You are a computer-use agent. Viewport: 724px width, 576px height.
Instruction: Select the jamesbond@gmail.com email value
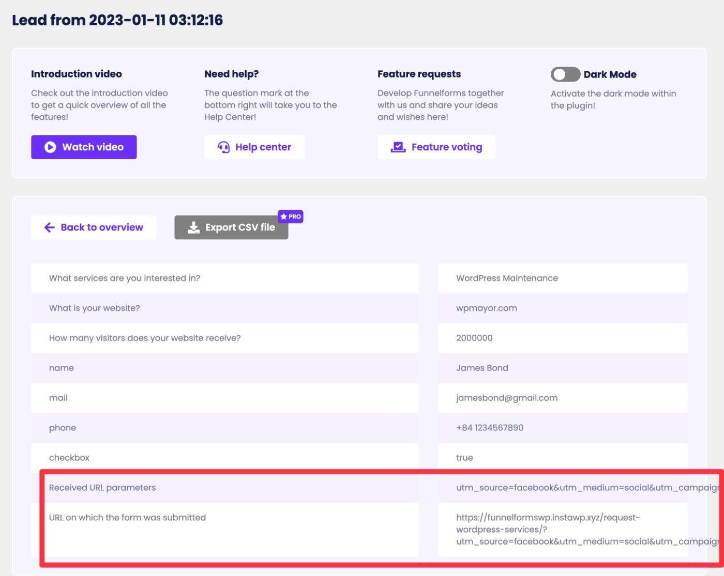(507, 398)
